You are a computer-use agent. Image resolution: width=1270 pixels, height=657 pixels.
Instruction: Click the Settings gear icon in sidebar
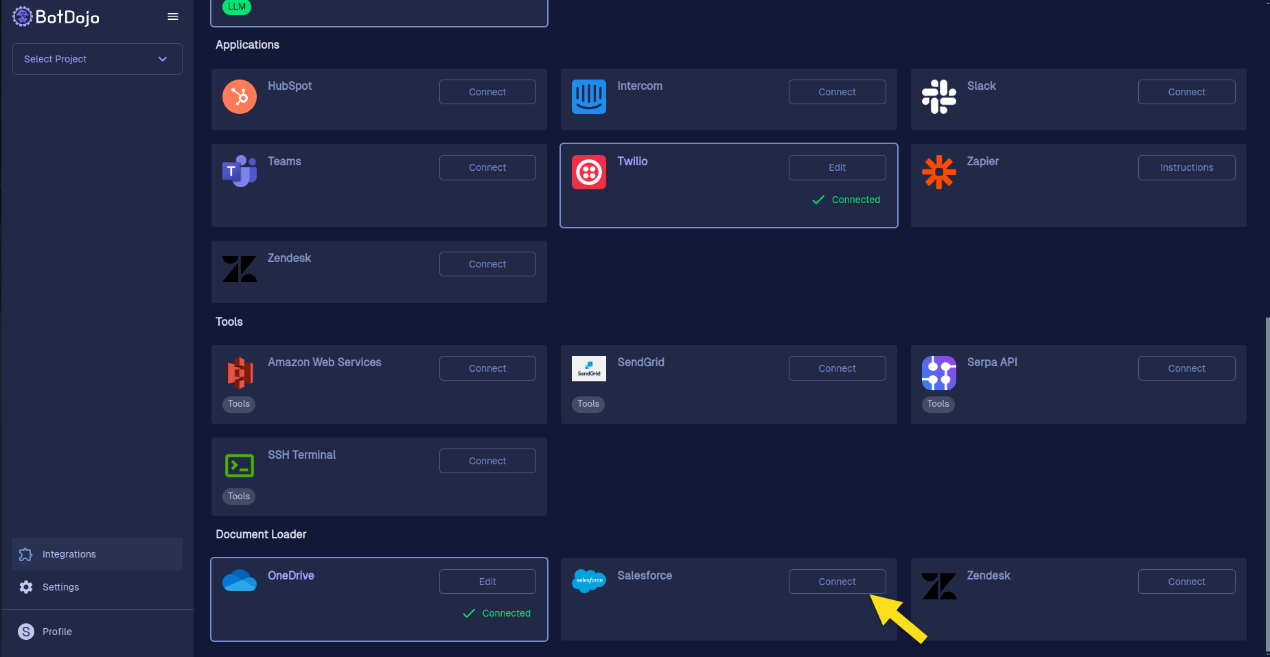tap(26, 587)
